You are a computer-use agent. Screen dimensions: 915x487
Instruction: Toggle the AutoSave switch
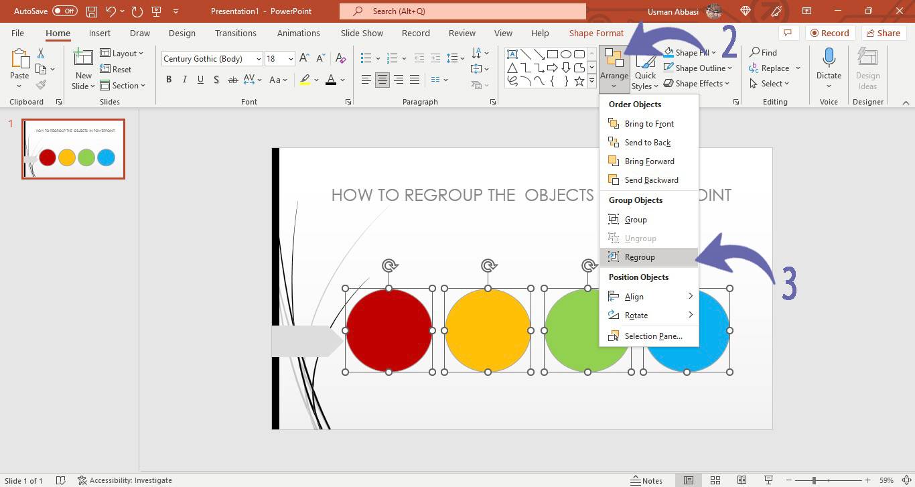tap(65, 11)
